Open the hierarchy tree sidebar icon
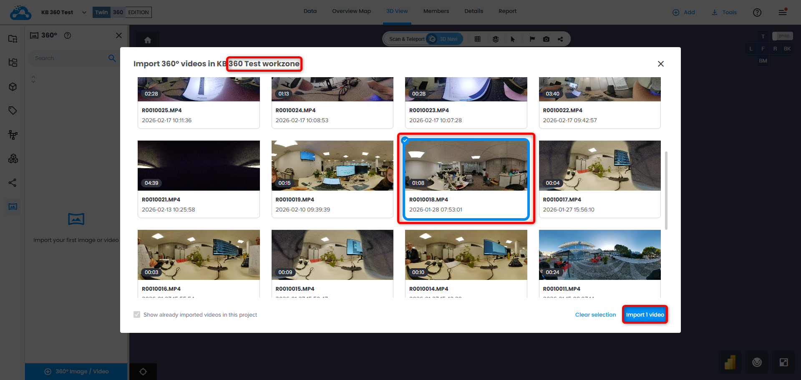 [13, 135]
